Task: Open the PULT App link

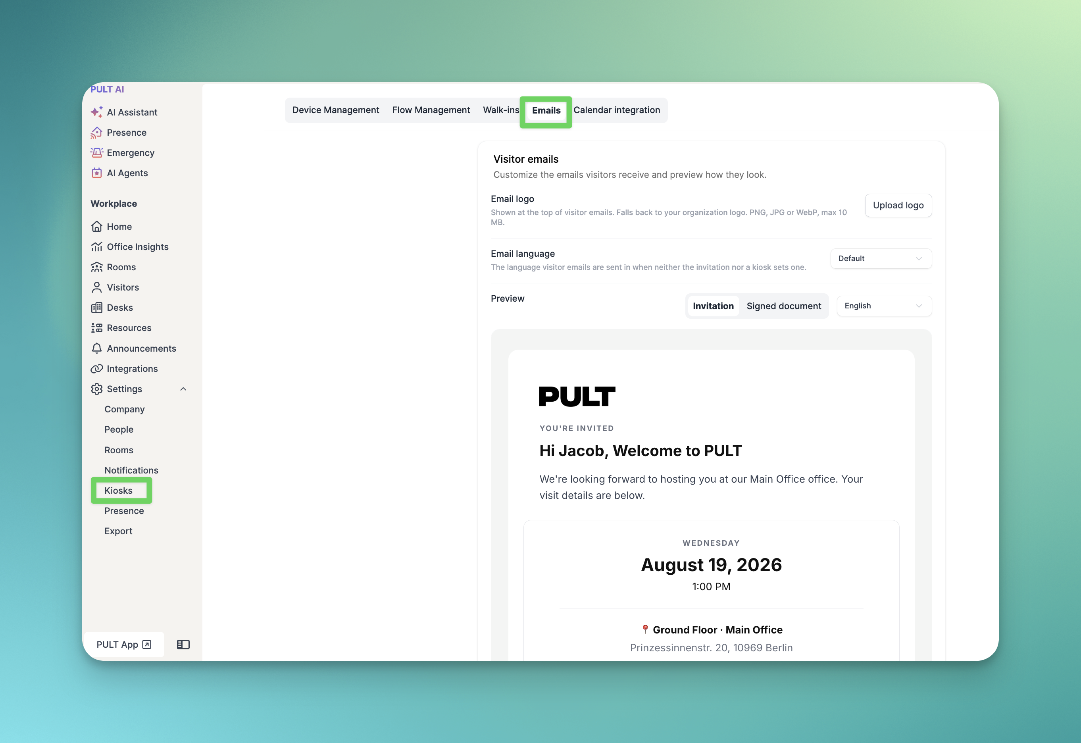Action: [124, 644]
